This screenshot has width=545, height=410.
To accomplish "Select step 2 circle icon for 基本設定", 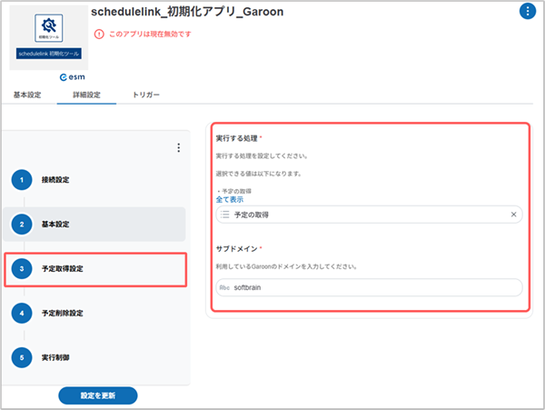I will click(22, 225).
